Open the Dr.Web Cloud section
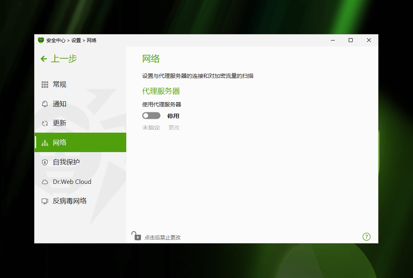 click(x=80, y=182)
